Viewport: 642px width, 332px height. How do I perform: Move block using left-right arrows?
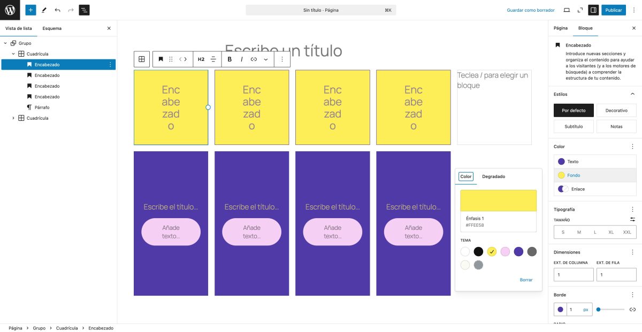pos(183,59)
